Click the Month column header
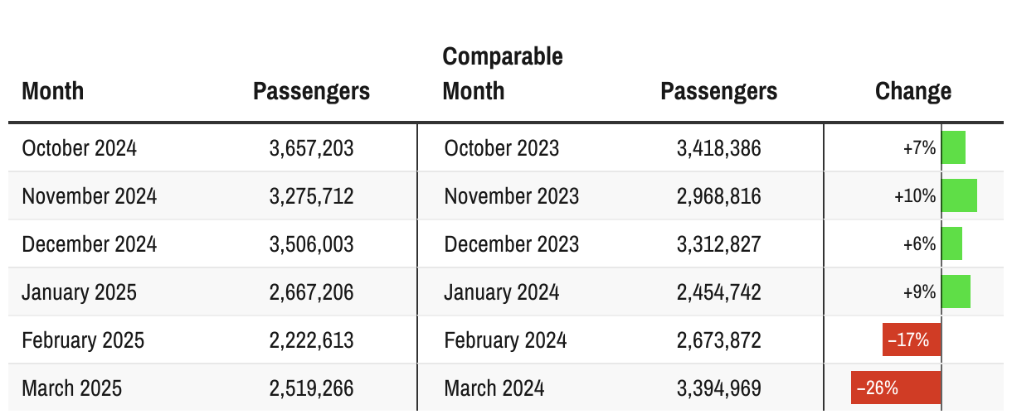The height and width of the screenshot is (419, 1012). [53, 90]
